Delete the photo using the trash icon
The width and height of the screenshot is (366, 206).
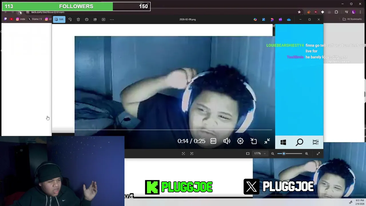click(78, 19)
